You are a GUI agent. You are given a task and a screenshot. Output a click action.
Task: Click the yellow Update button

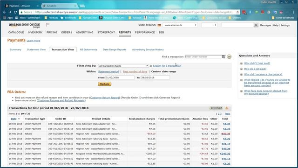point(104,84)
